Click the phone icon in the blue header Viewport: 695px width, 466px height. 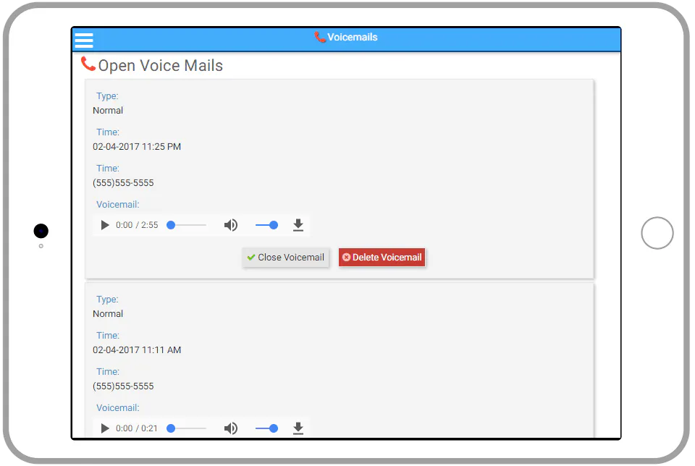tap(320, 37)
